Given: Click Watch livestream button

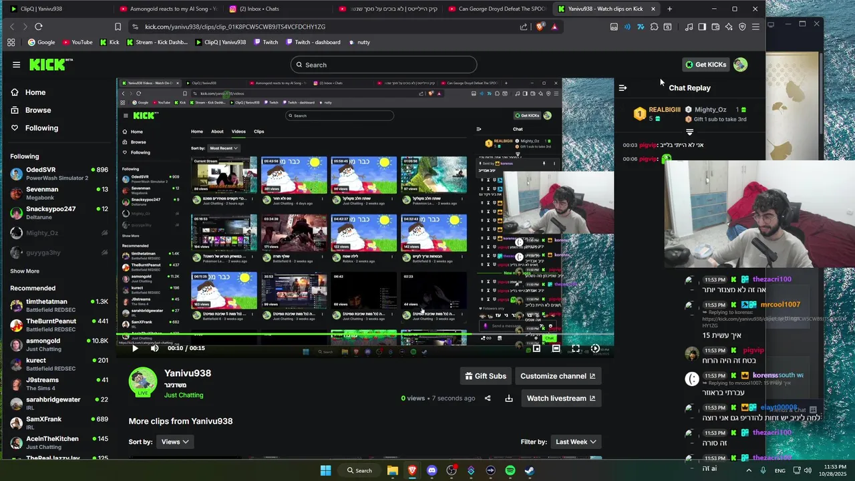Looking at the screenshot, I should pos(561,398).
